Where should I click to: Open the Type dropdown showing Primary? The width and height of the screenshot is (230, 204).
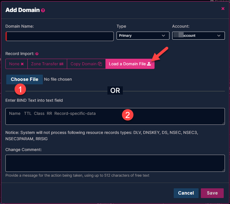point(143,36)
